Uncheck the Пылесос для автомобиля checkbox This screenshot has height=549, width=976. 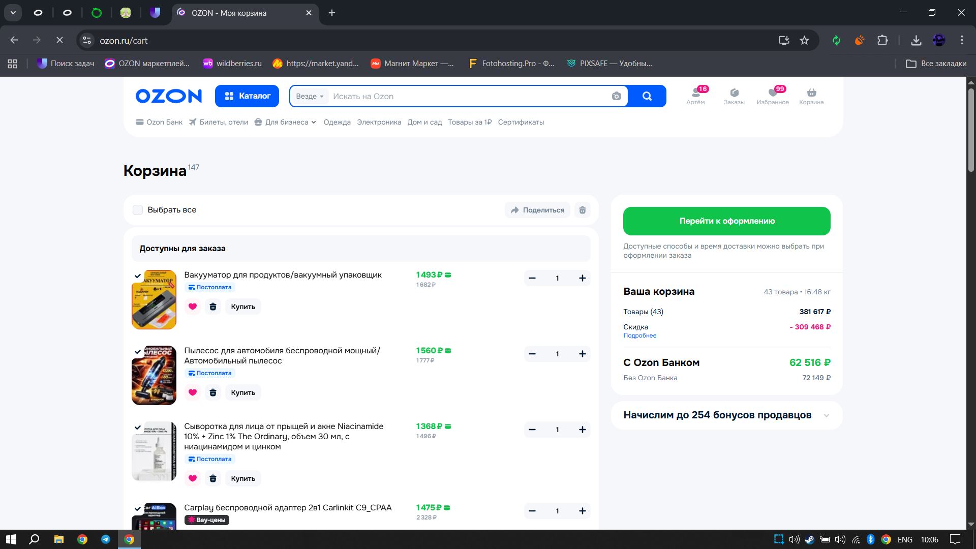point(137,352)
